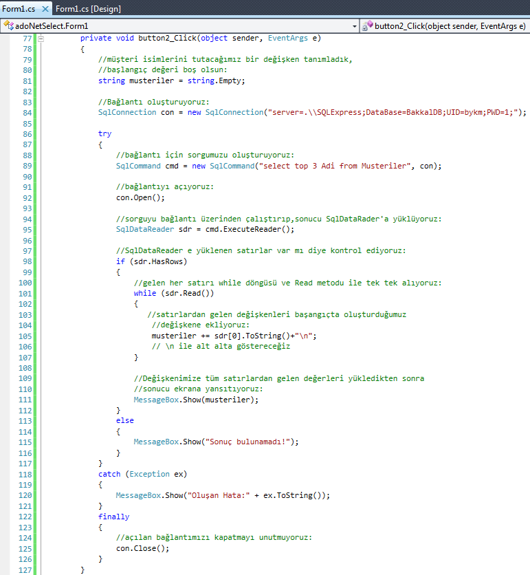Click the comment '// \n ile alt alta göstereceğiz'
This screenshot has height=575, width=530.
tap(221, 346)
